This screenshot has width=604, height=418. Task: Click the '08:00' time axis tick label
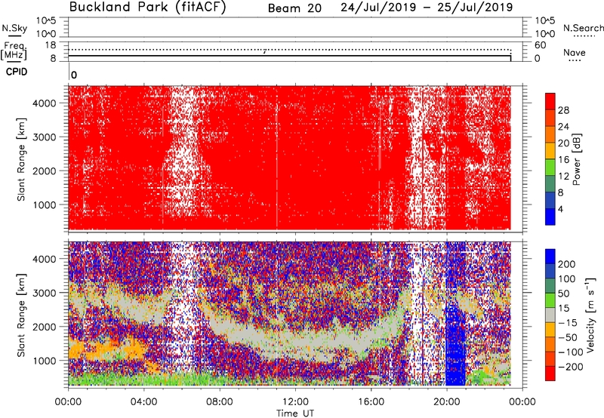(x=220, y=402)
